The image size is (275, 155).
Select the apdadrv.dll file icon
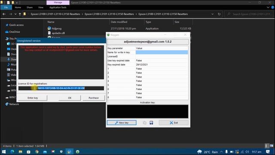(49, 33)
